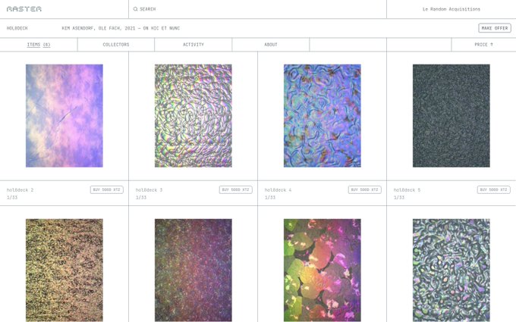
Task: Open second-row grey iridescent swirl thumbnail
Action: tap(451, 270)
